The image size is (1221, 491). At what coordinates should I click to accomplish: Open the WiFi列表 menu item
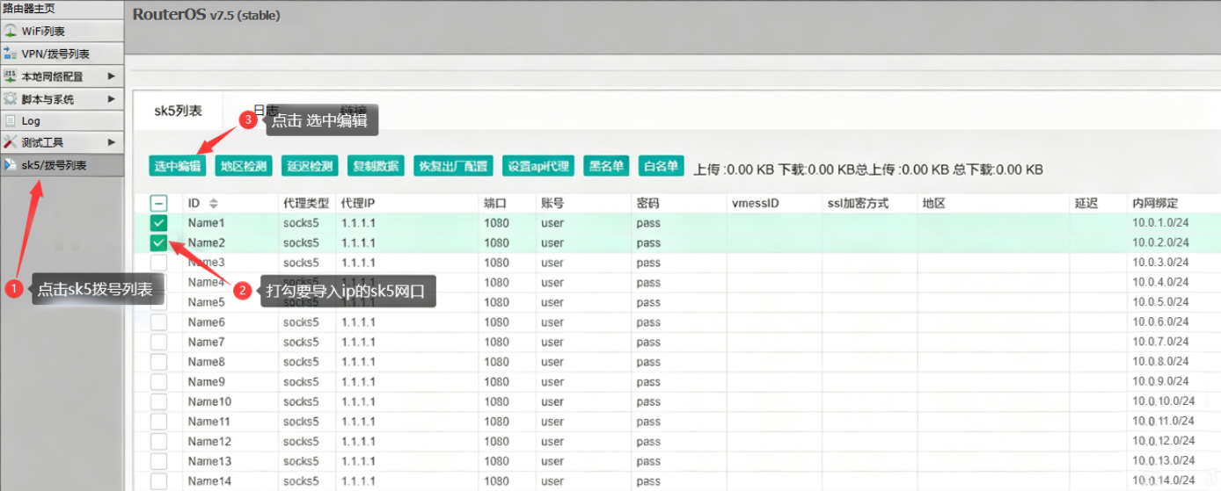click(62, 32)
